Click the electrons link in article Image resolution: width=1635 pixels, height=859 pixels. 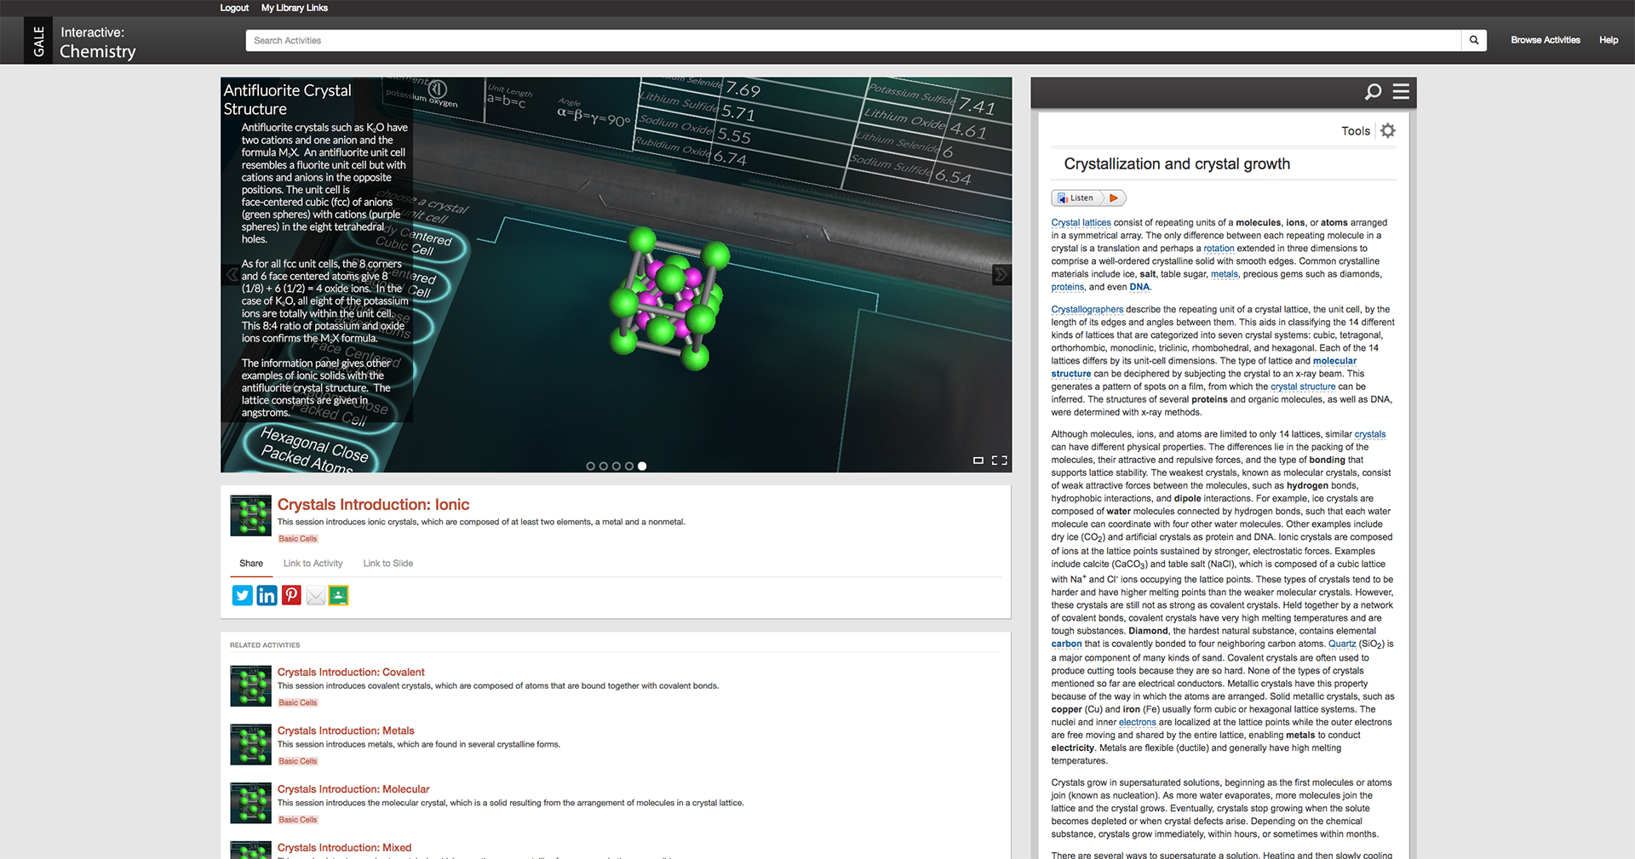tap(1137, 723)
